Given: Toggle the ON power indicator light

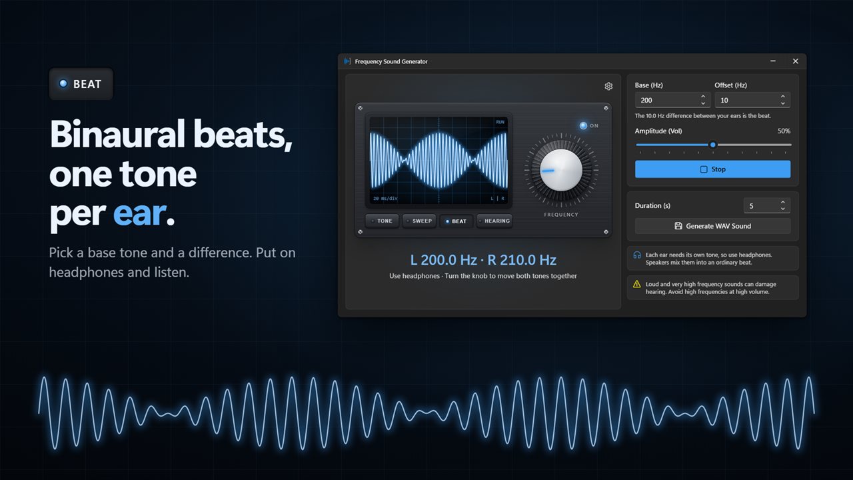Looking at the screenshot, I should [x=584, y=125].
